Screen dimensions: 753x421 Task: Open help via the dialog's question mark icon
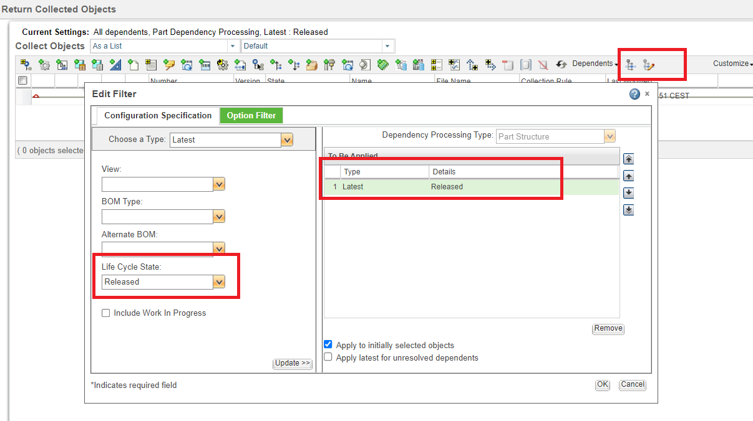[x=634, y=93]
